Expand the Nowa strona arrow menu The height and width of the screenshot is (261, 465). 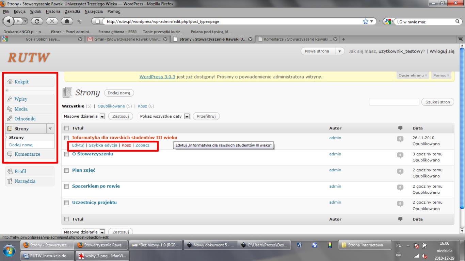pos(340,51)
